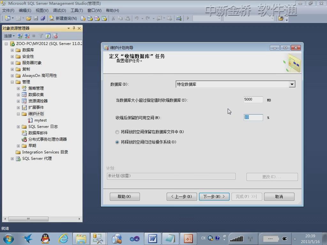The height and width of the screenshot is (245, 327).
Task: Open the QQ penguin taskbar icon
Action: pyautogui.click(x=45, y=239)
